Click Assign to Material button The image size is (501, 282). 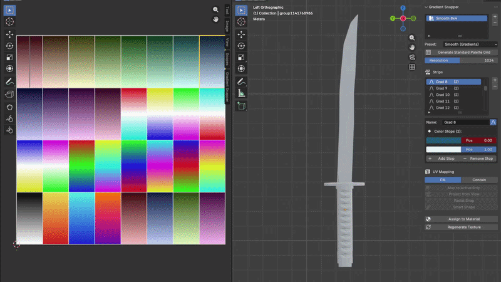pos(461,219)
